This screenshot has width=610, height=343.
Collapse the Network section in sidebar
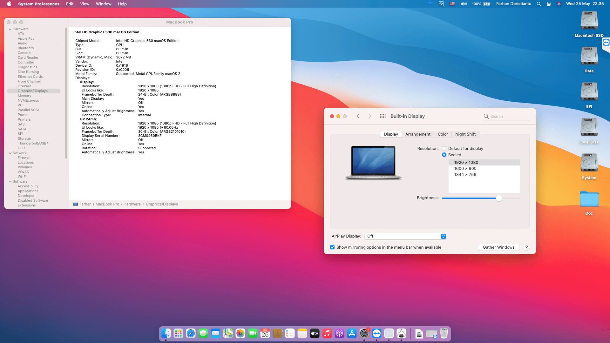pos(10,153)
